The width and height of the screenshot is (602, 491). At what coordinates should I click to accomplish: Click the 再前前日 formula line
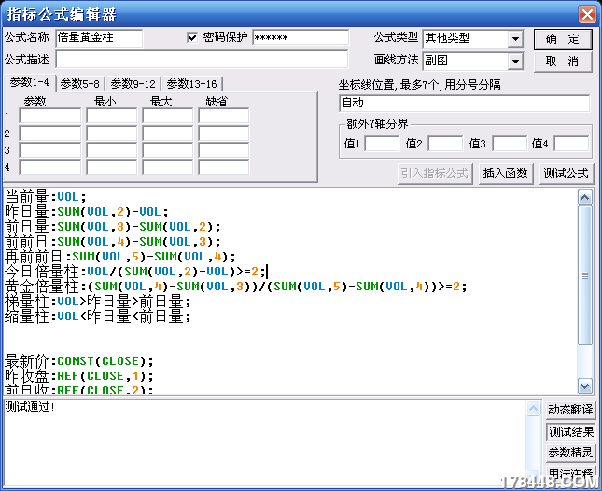(119, 257)
